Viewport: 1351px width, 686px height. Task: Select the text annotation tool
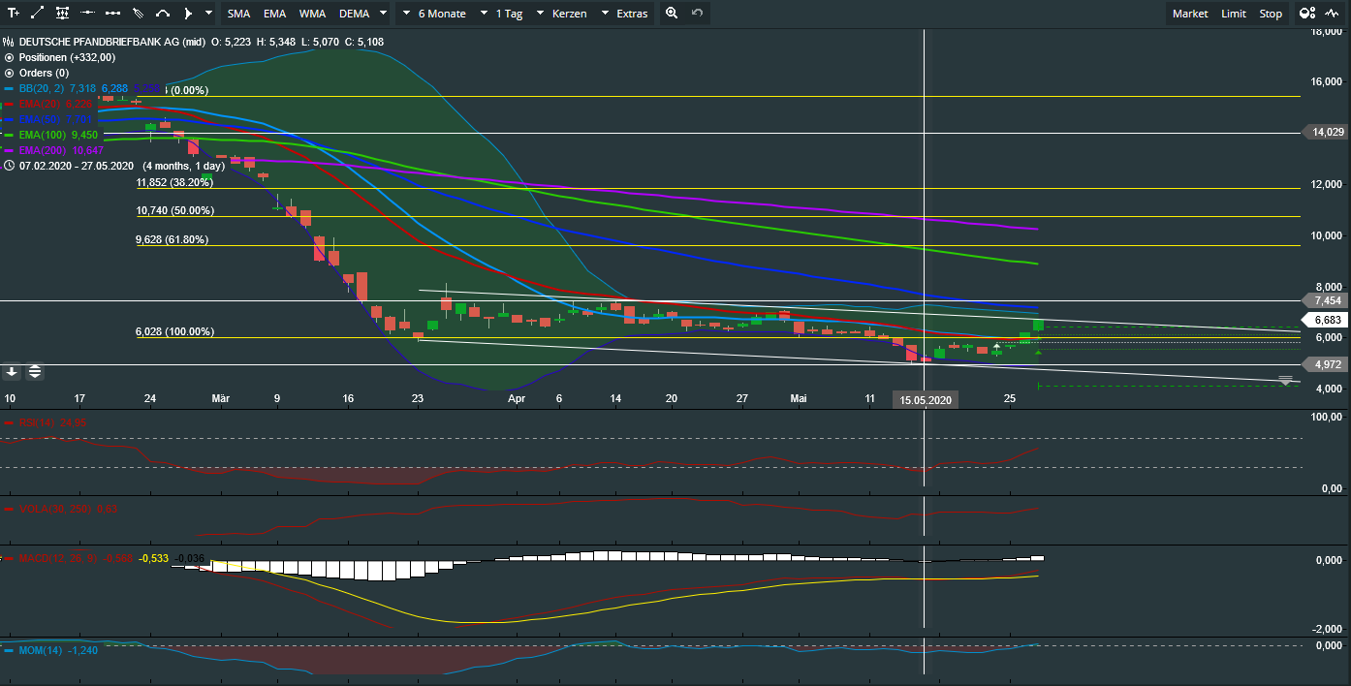click(14, 14)
